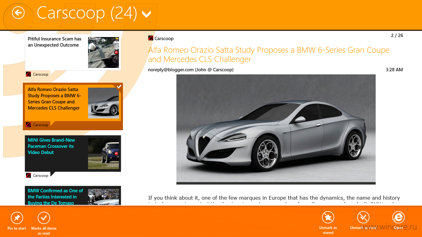Image resolution: width=422 pixels, height=237 pixels.
Task: Click the Unmark as read icon
Action: tap(363, 217)
